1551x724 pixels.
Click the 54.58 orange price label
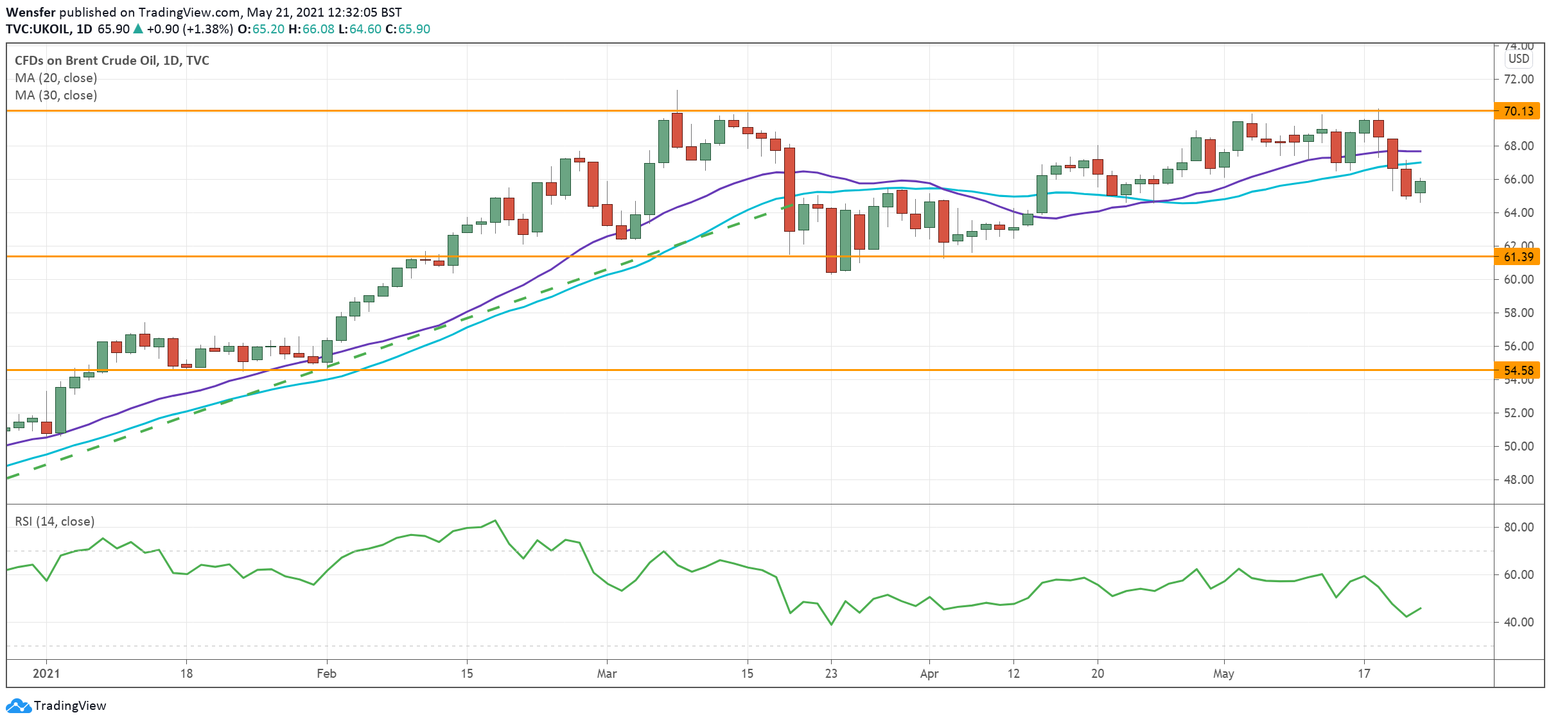pos(1518,370)
